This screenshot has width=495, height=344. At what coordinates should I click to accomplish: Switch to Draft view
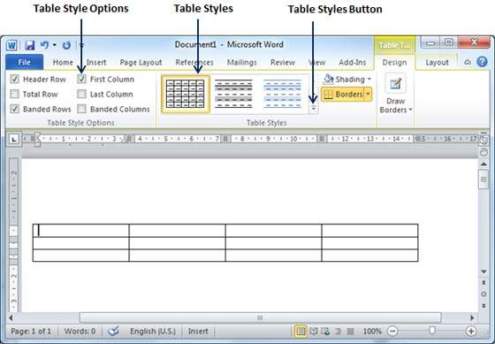(x=350, y=331)
